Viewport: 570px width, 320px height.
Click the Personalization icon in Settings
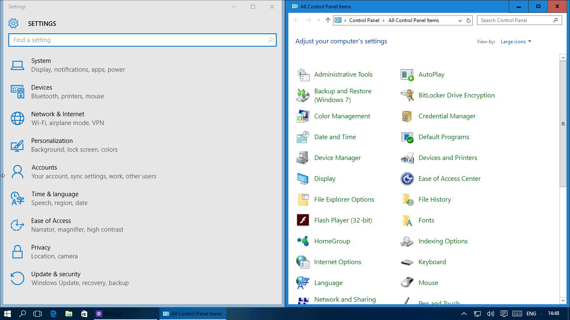pos(18,145)
